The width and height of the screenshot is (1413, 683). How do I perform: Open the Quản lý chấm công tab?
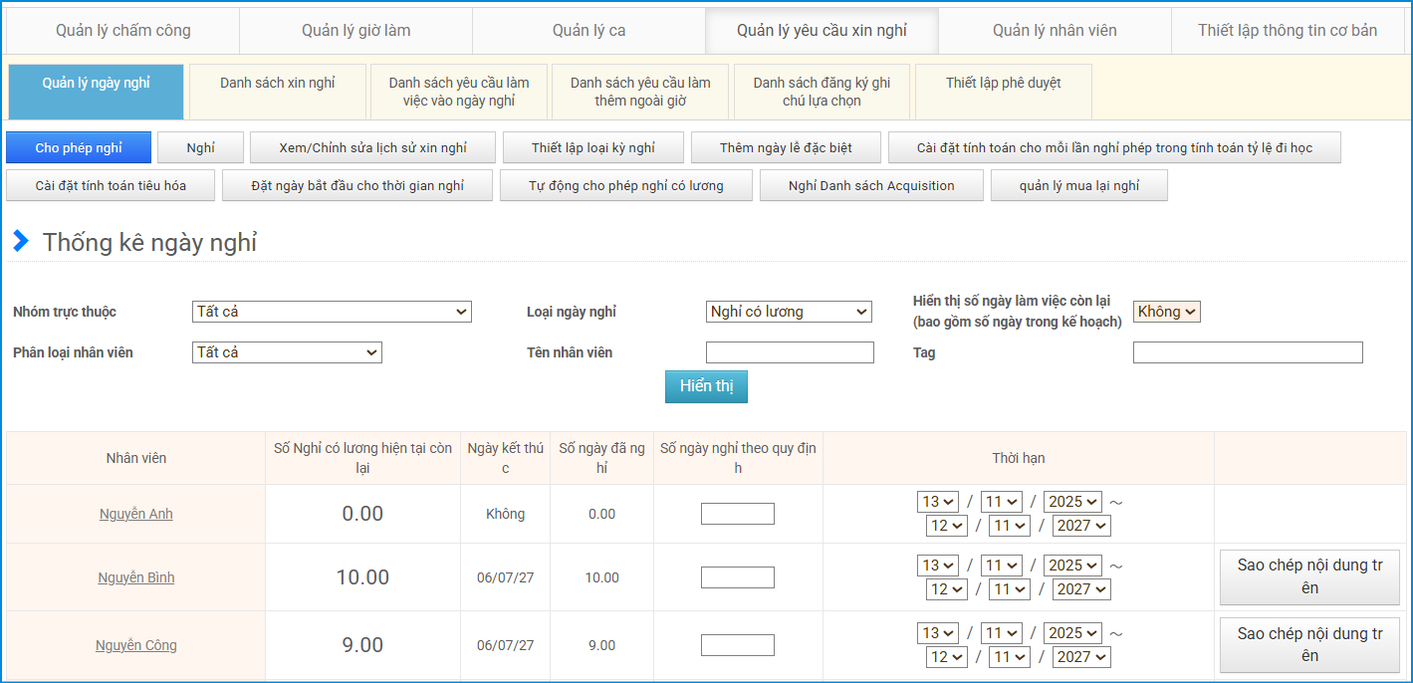pyautogui.click(x=123, y=31)
